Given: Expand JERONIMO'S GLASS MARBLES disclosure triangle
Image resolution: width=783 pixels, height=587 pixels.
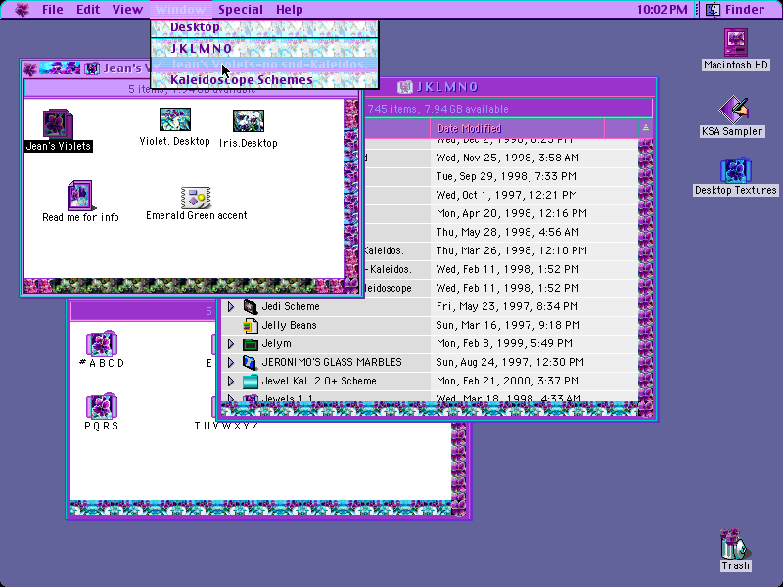Looking at the screenshot, I should [231, 362].
